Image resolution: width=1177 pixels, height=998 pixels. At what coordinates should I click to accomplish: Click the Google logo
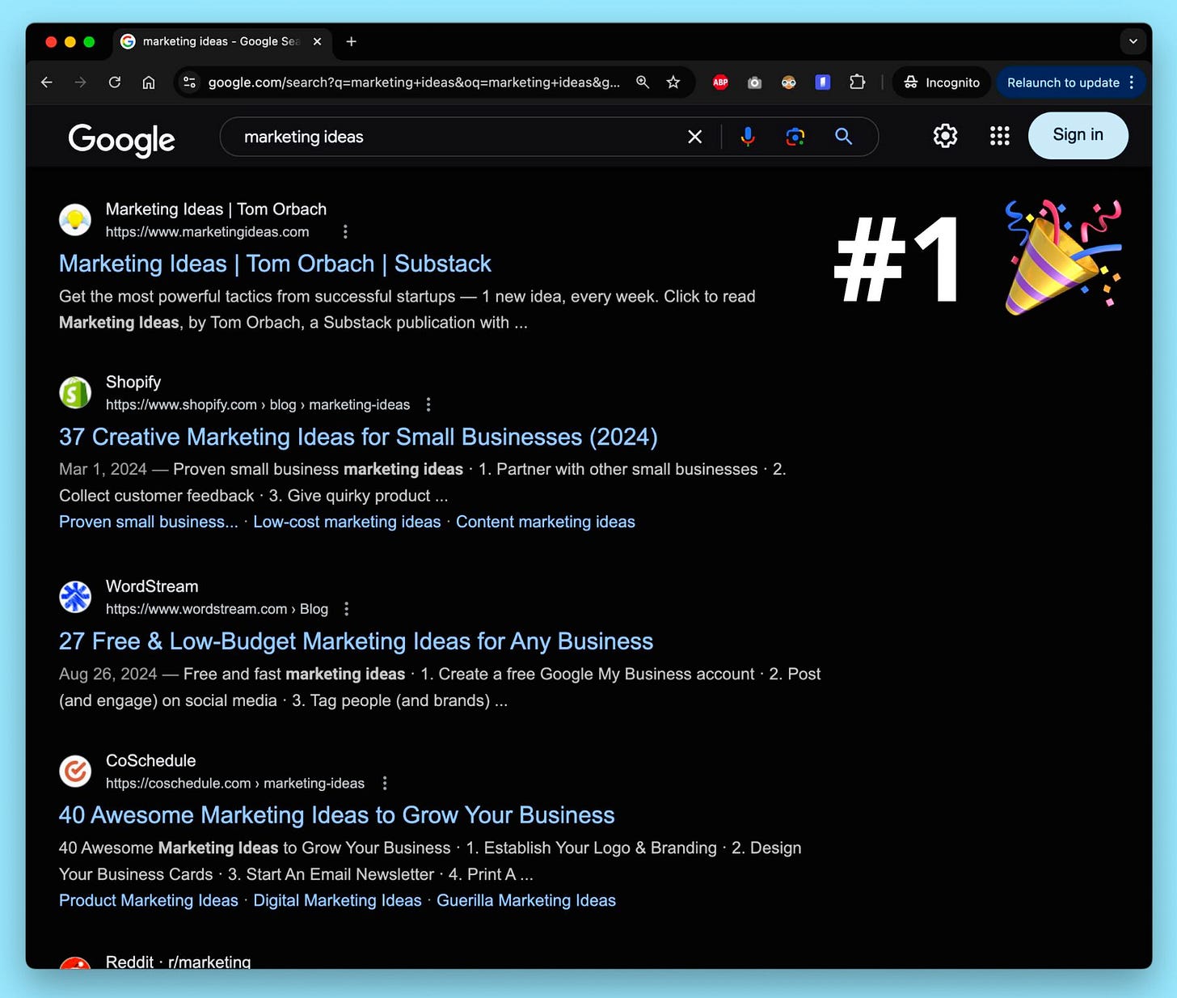point(121,139)
